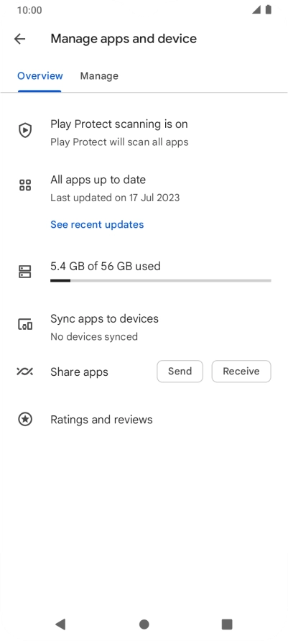Open All apps up to date entry
Viewport: 288px width, 641px height.
coord(144,188)
